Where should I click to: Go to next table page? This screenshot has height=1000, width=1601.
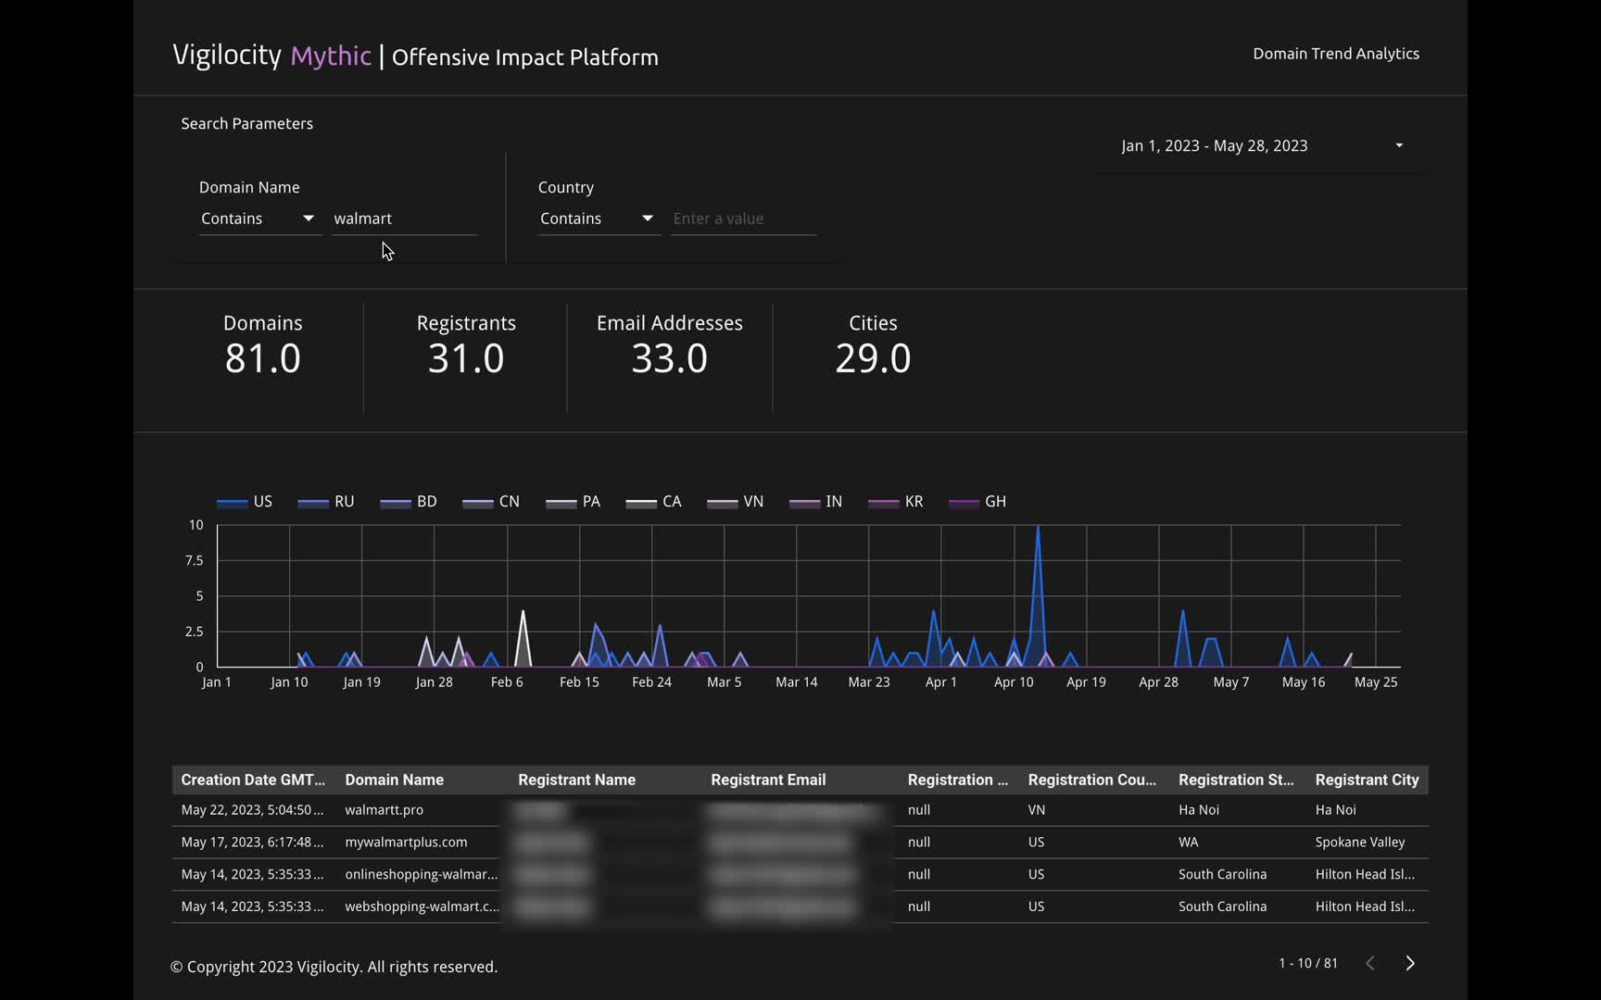[x=1410, y=963]
